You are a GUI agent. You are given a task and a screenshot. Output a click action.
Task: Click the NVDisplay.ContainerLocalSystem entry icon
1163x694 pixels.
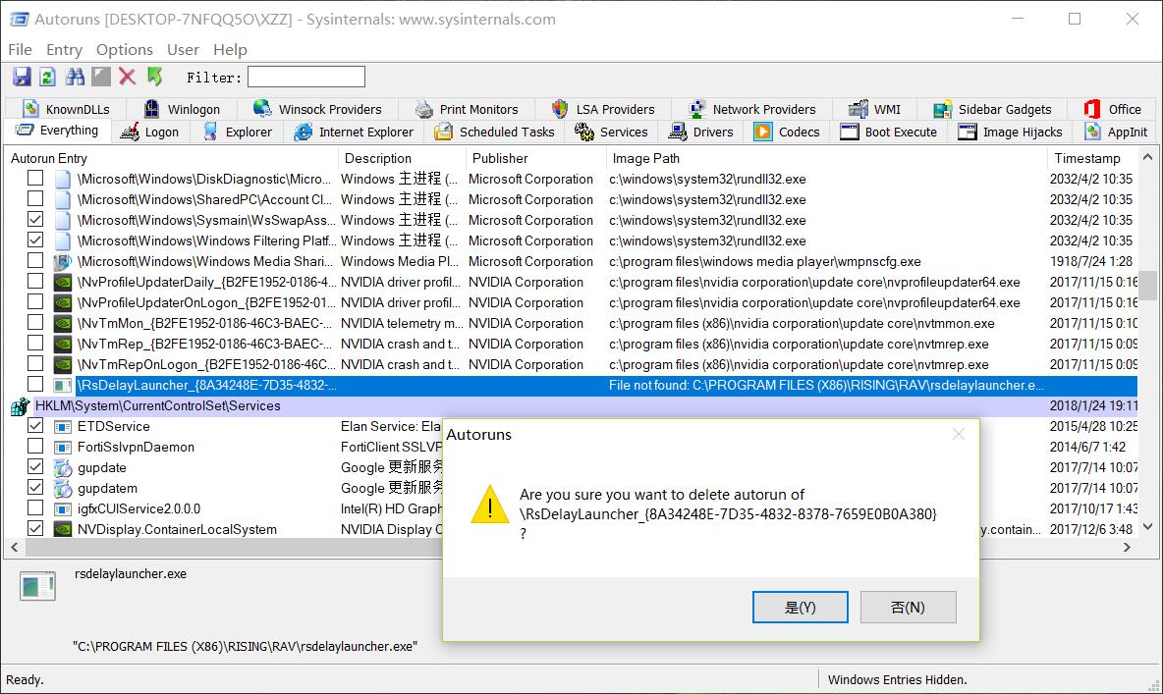tap(63, 529)
